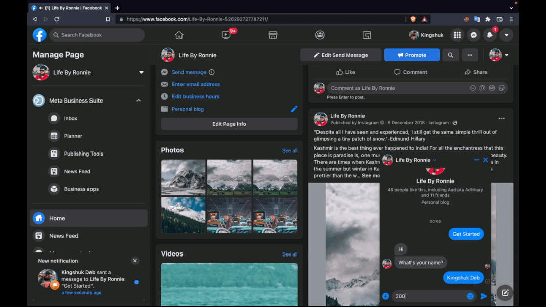Viewport: 546px width, 307px height.
Task: Click the Search Facebook field
Action: point(97,35)
